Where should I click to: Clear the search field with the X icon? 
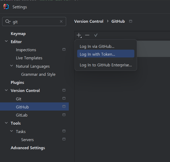coord(61,21)
